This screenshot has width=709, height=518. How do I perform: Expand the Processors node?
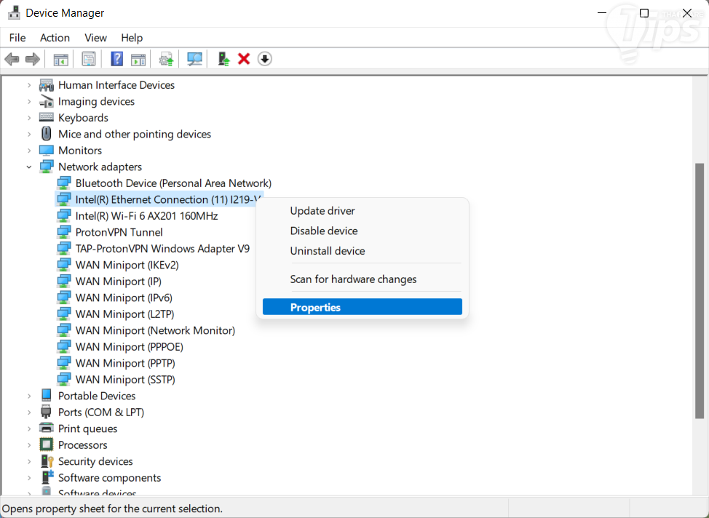[29, 445]
